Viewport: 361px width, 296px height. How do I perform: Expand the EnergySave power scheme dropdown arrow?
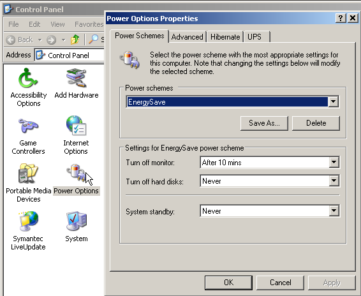333,101
